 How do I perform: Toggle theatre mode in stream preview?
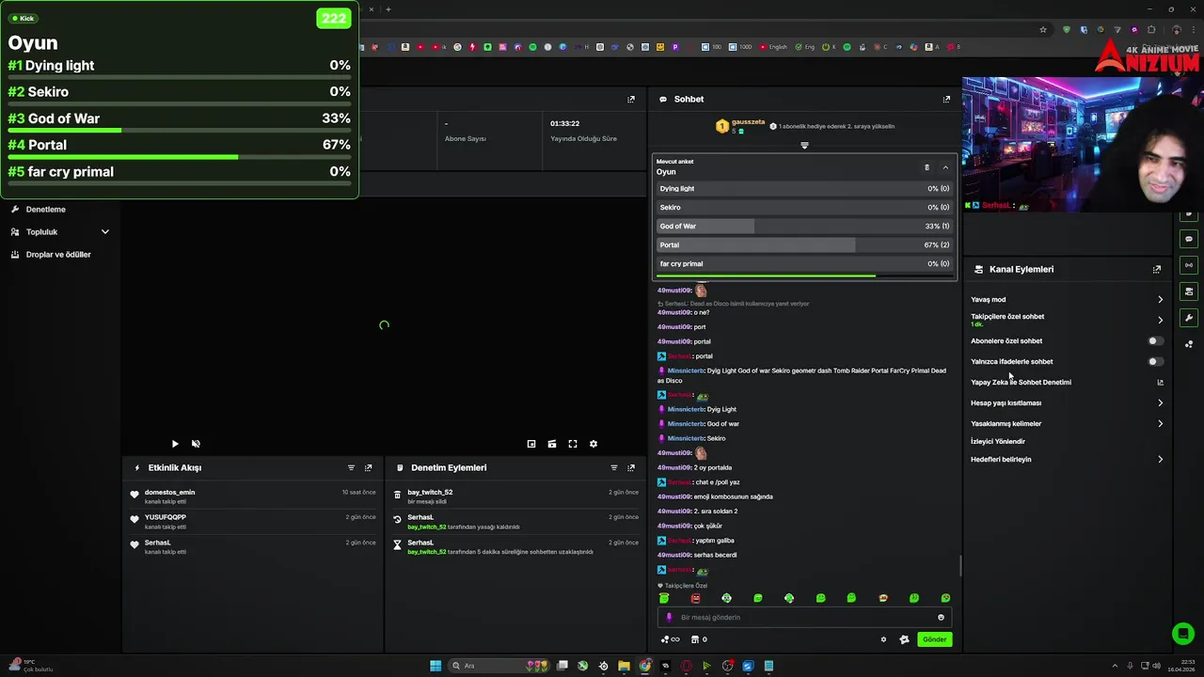click(x=552, y=444)
